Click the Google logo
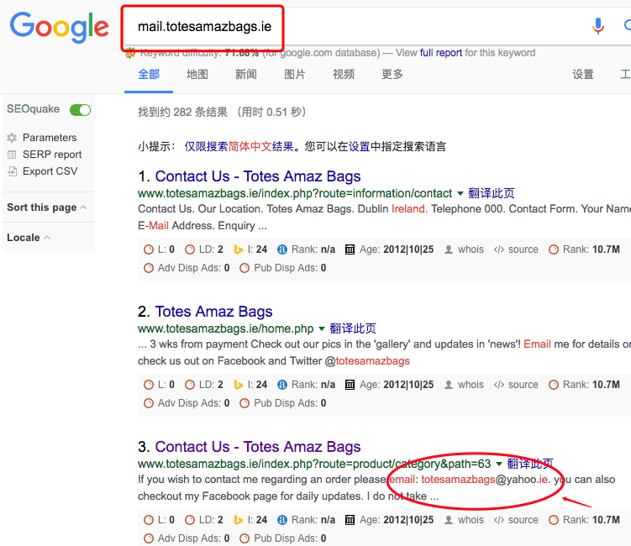631x546 pixels. click(x=59, y=27)
